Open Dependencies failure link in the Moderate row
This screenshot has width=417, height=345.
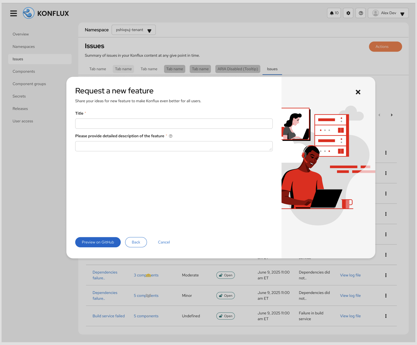[105, 275]
